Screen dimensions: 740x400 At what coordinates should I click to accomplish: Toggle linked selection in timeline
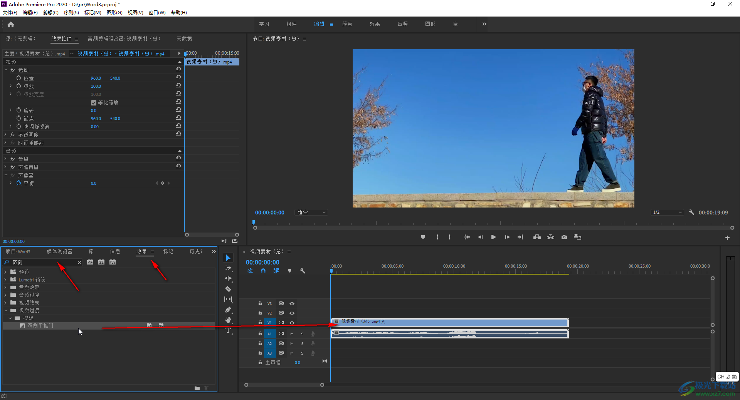pos(276,271)
